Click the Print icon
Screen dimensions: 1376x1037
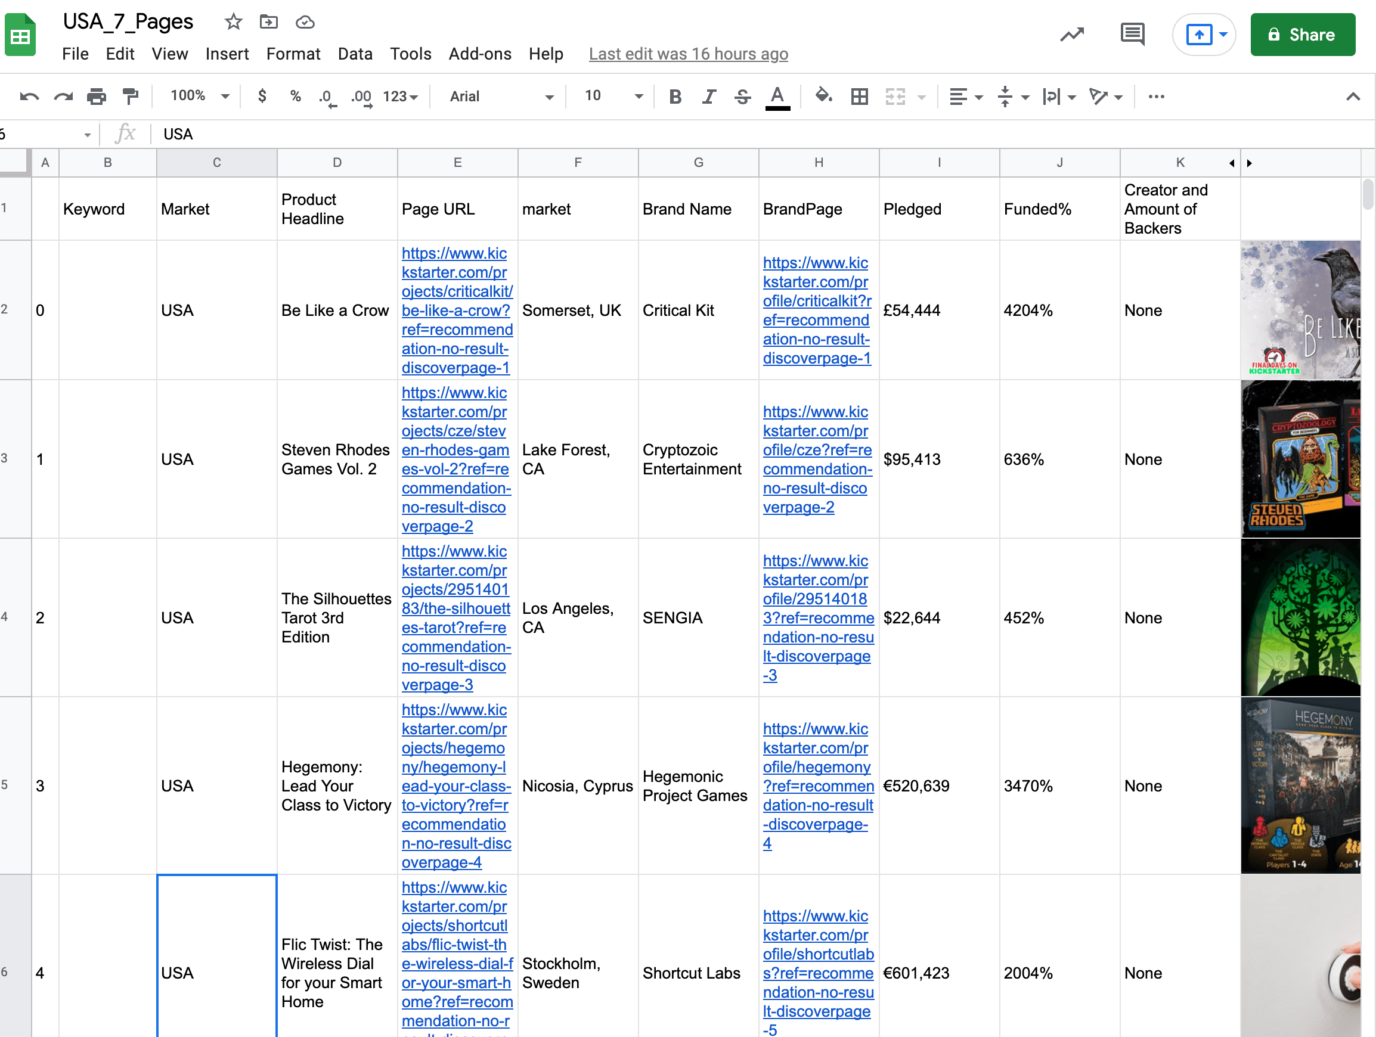click(x=97, y=97)
